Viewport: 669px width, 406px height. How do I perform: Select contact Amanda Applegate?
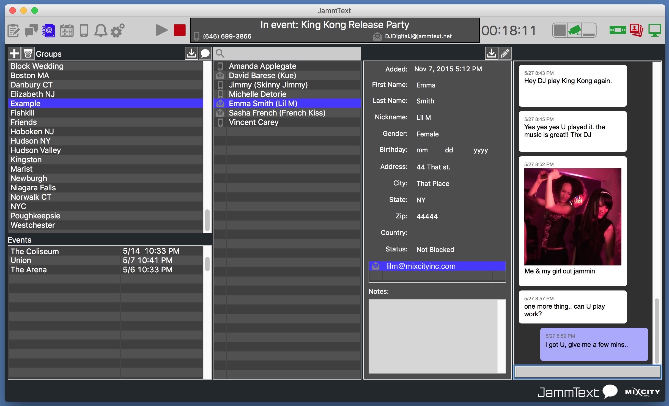(287, 66)
